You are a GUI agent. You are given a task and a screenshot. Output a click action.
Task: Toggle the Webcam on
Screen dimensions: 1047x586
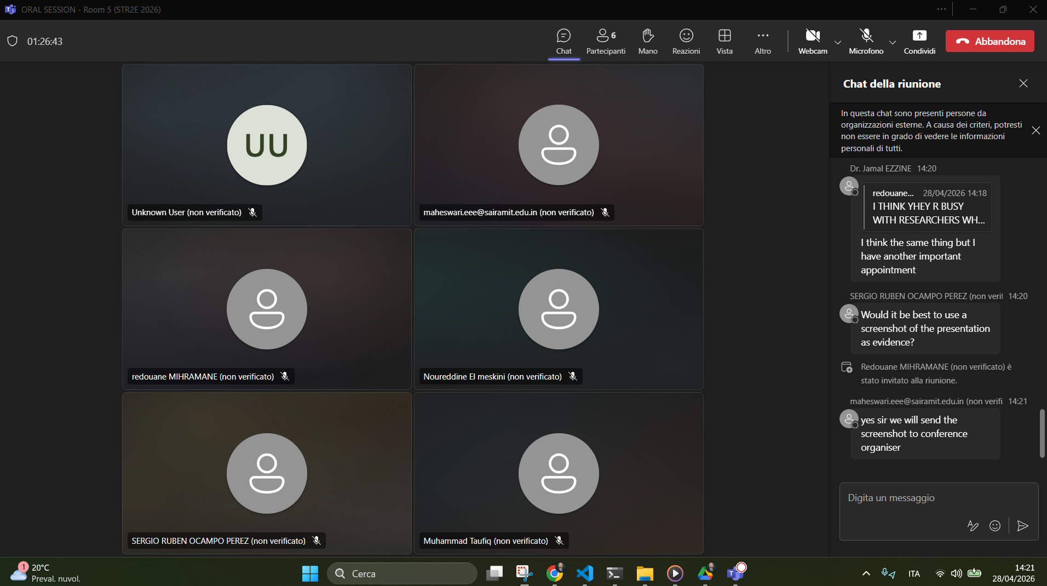pos(813,42)
